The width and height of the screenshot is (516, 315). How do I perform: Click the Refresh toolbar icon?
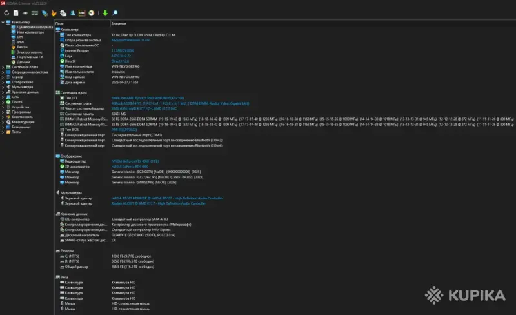[6, 13]
